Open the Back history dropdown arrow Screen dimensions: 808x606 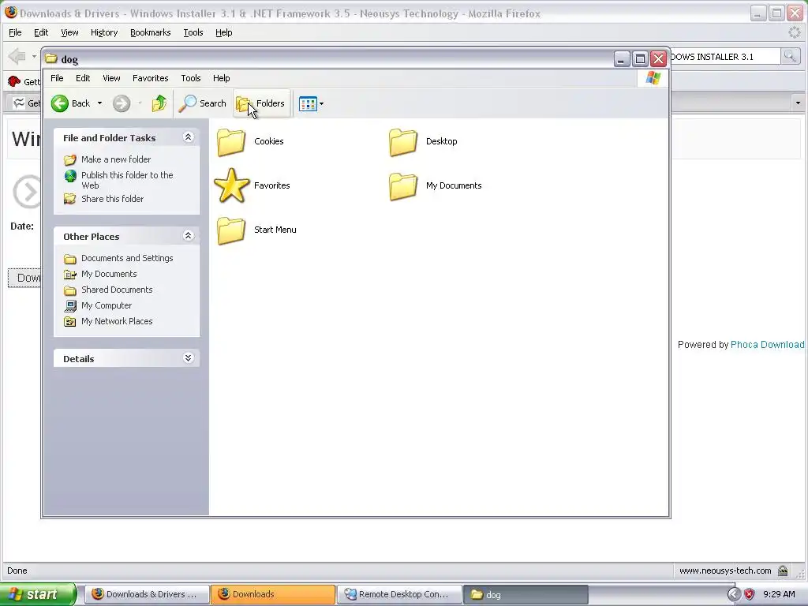pyautogui.click(x=99, y=103)
